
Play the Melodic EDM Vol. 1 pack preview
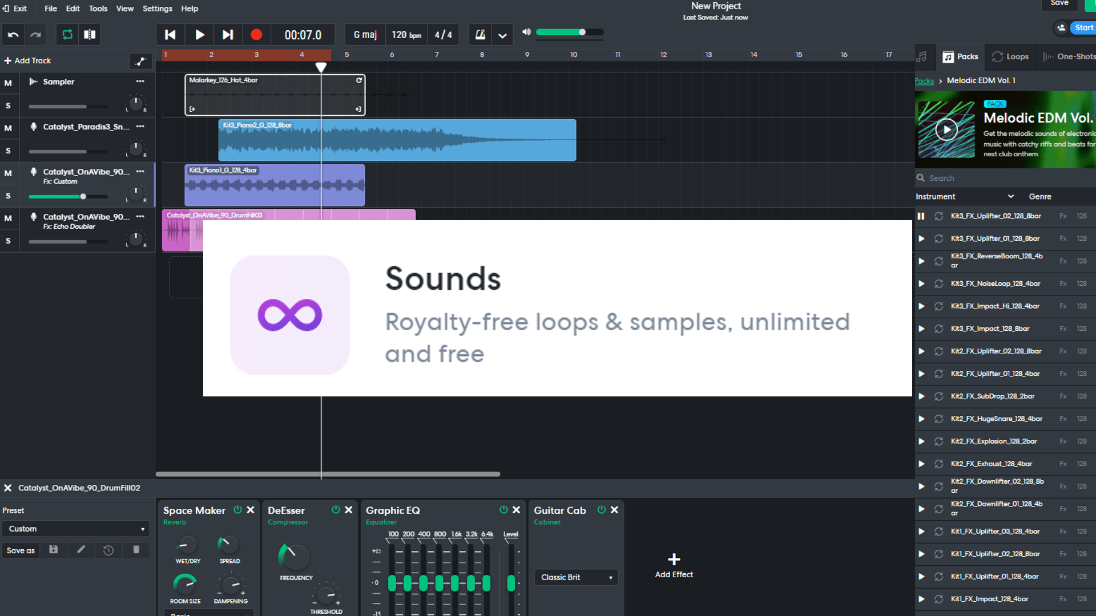click(946, 130)
